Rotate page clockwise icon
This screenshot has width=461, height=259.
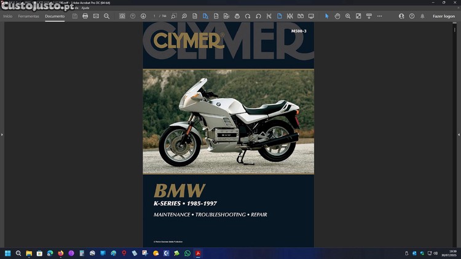[248, 16]
